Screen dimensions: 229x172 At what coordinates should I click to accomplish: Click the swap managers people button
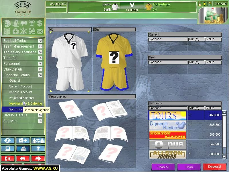point(38,140)
